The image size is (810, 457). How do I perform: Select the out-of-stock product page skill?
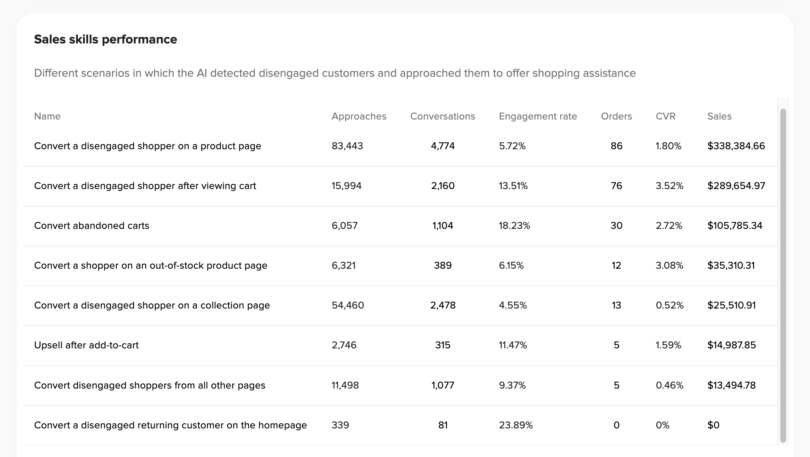(150, 265)
